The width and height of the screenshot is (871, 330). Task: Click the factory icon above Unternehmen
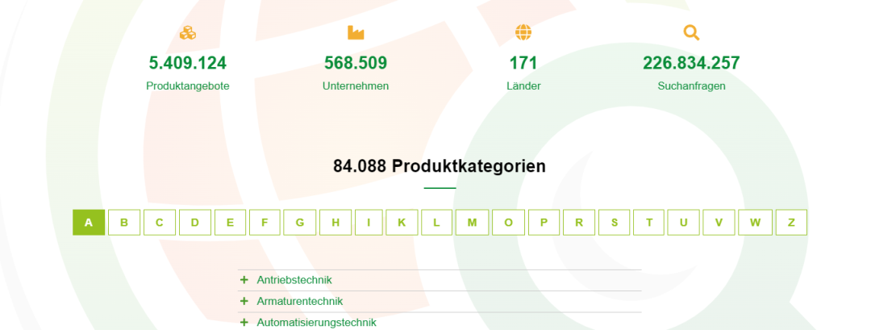coord(356,33)
